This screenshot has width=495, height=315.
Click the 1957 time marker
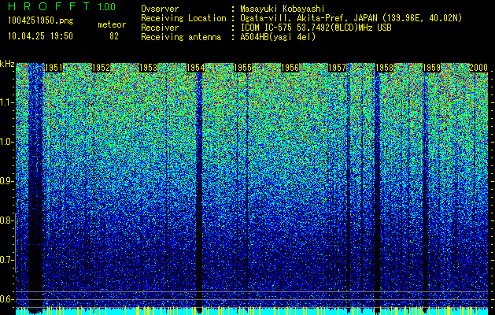click(337, 68)
